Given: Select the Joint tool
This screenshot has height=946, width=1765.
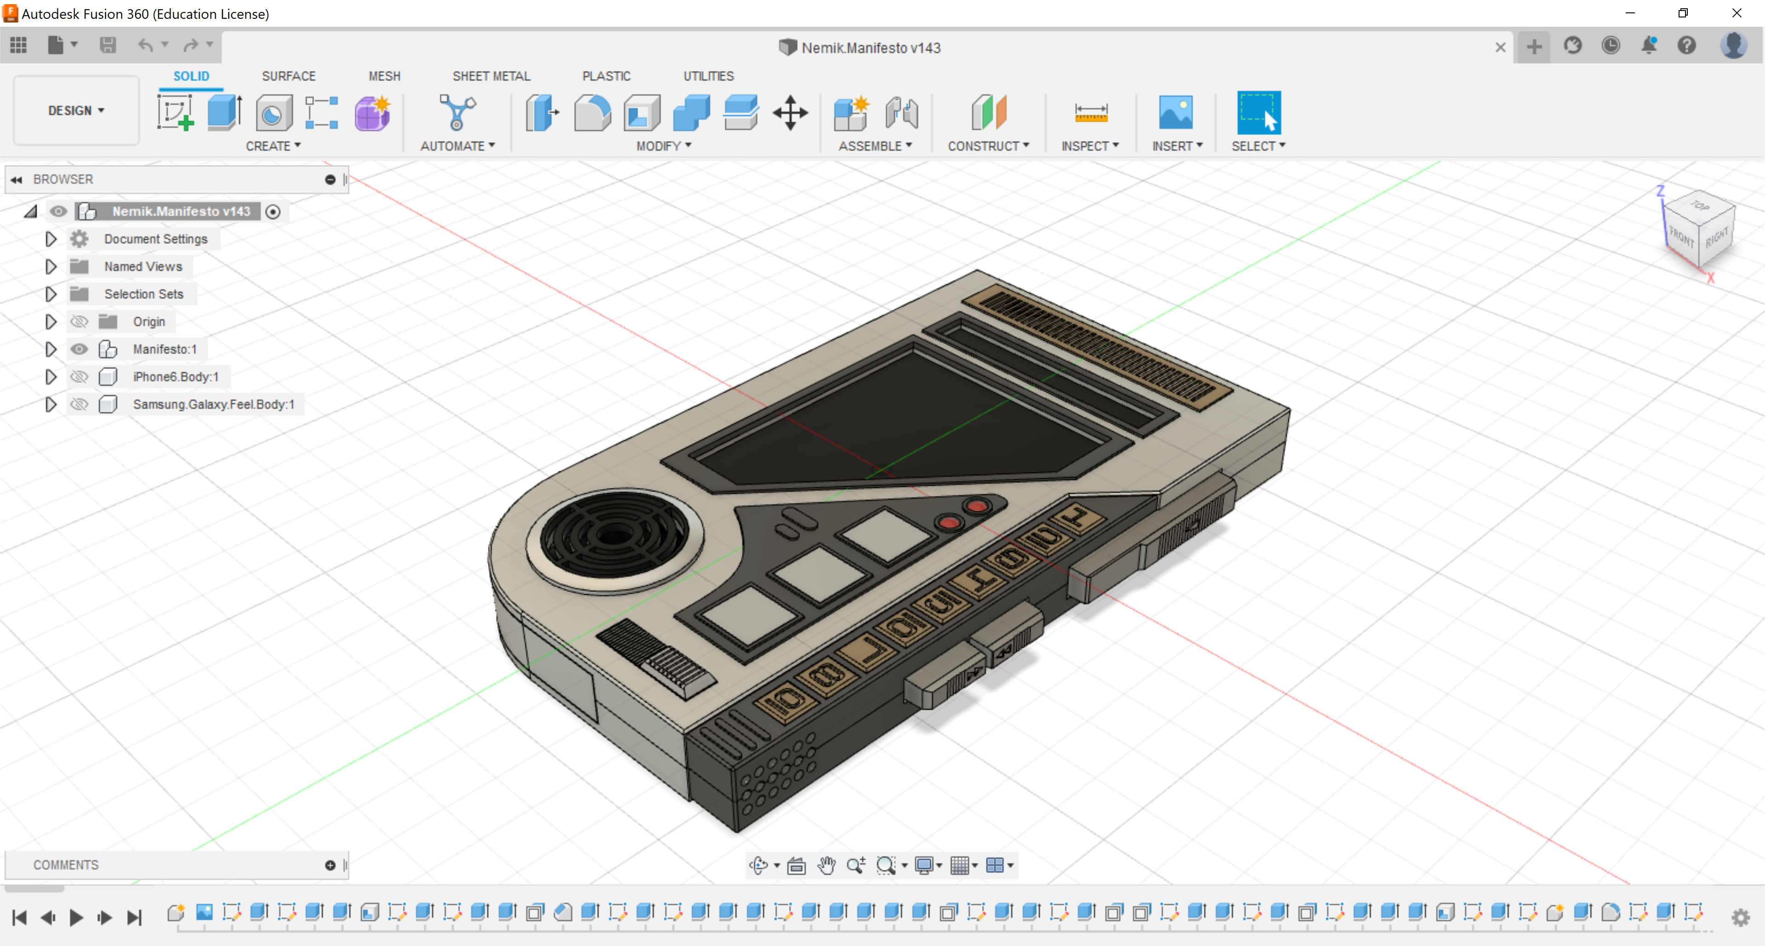Looking at the screenshot, I should tap(901, 113).
